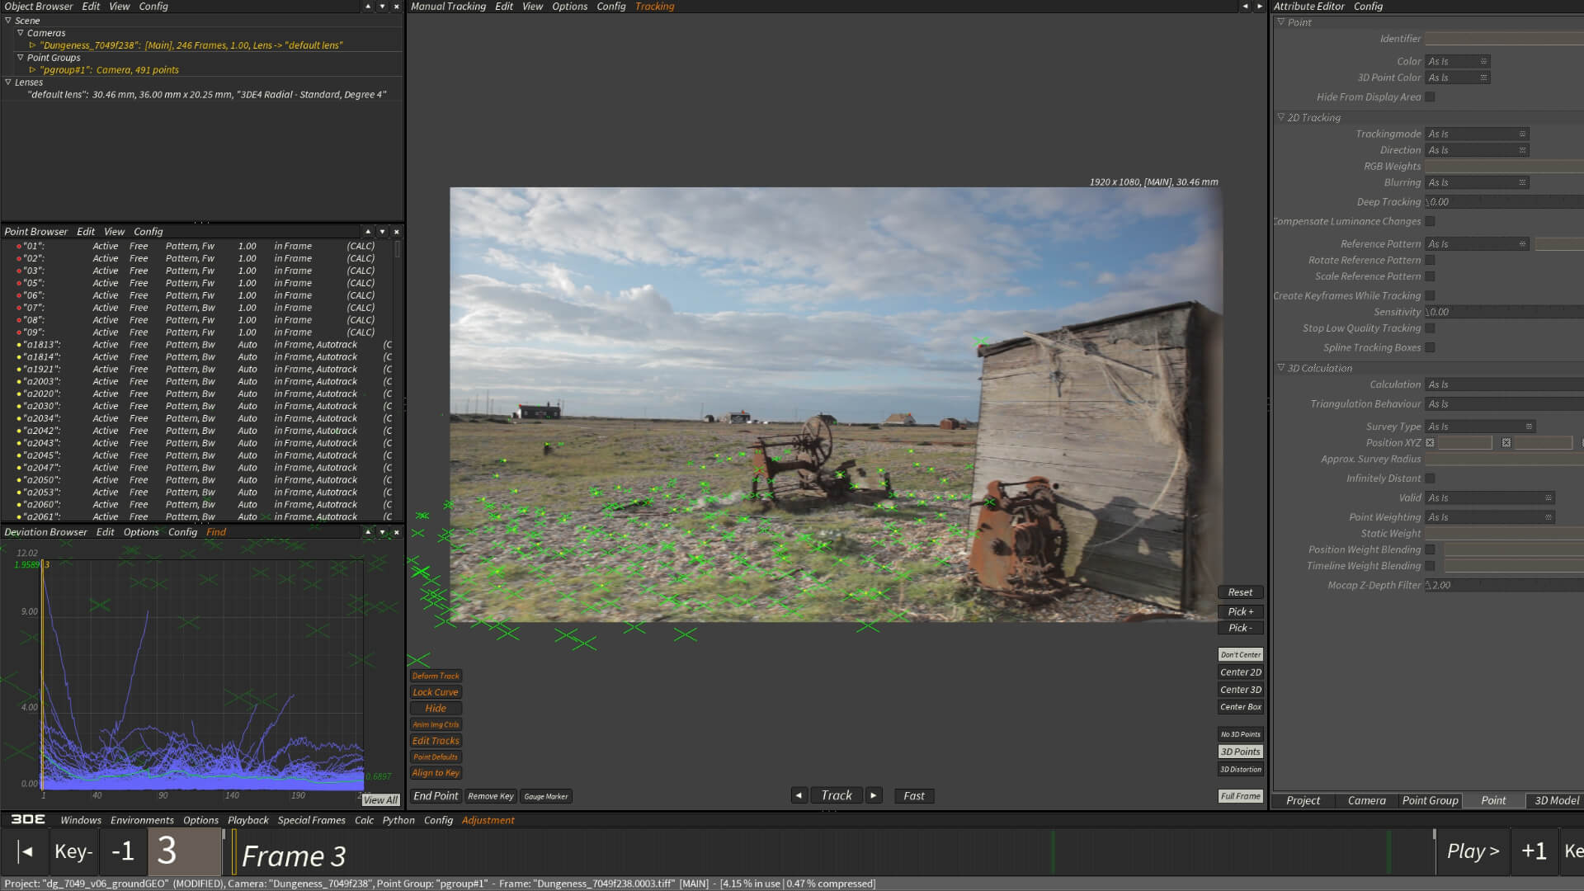Click Point Browser panel up arrow
Viewport: 1584px width, 891px height.
click(368, 232)
